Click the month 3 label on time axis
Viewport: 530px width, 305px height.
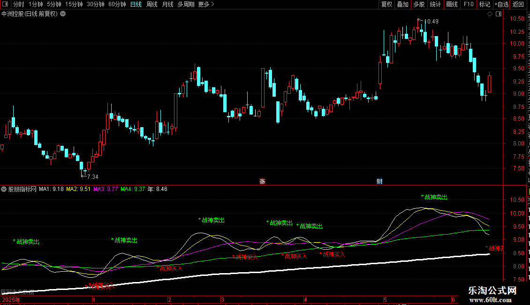(222, 299)
